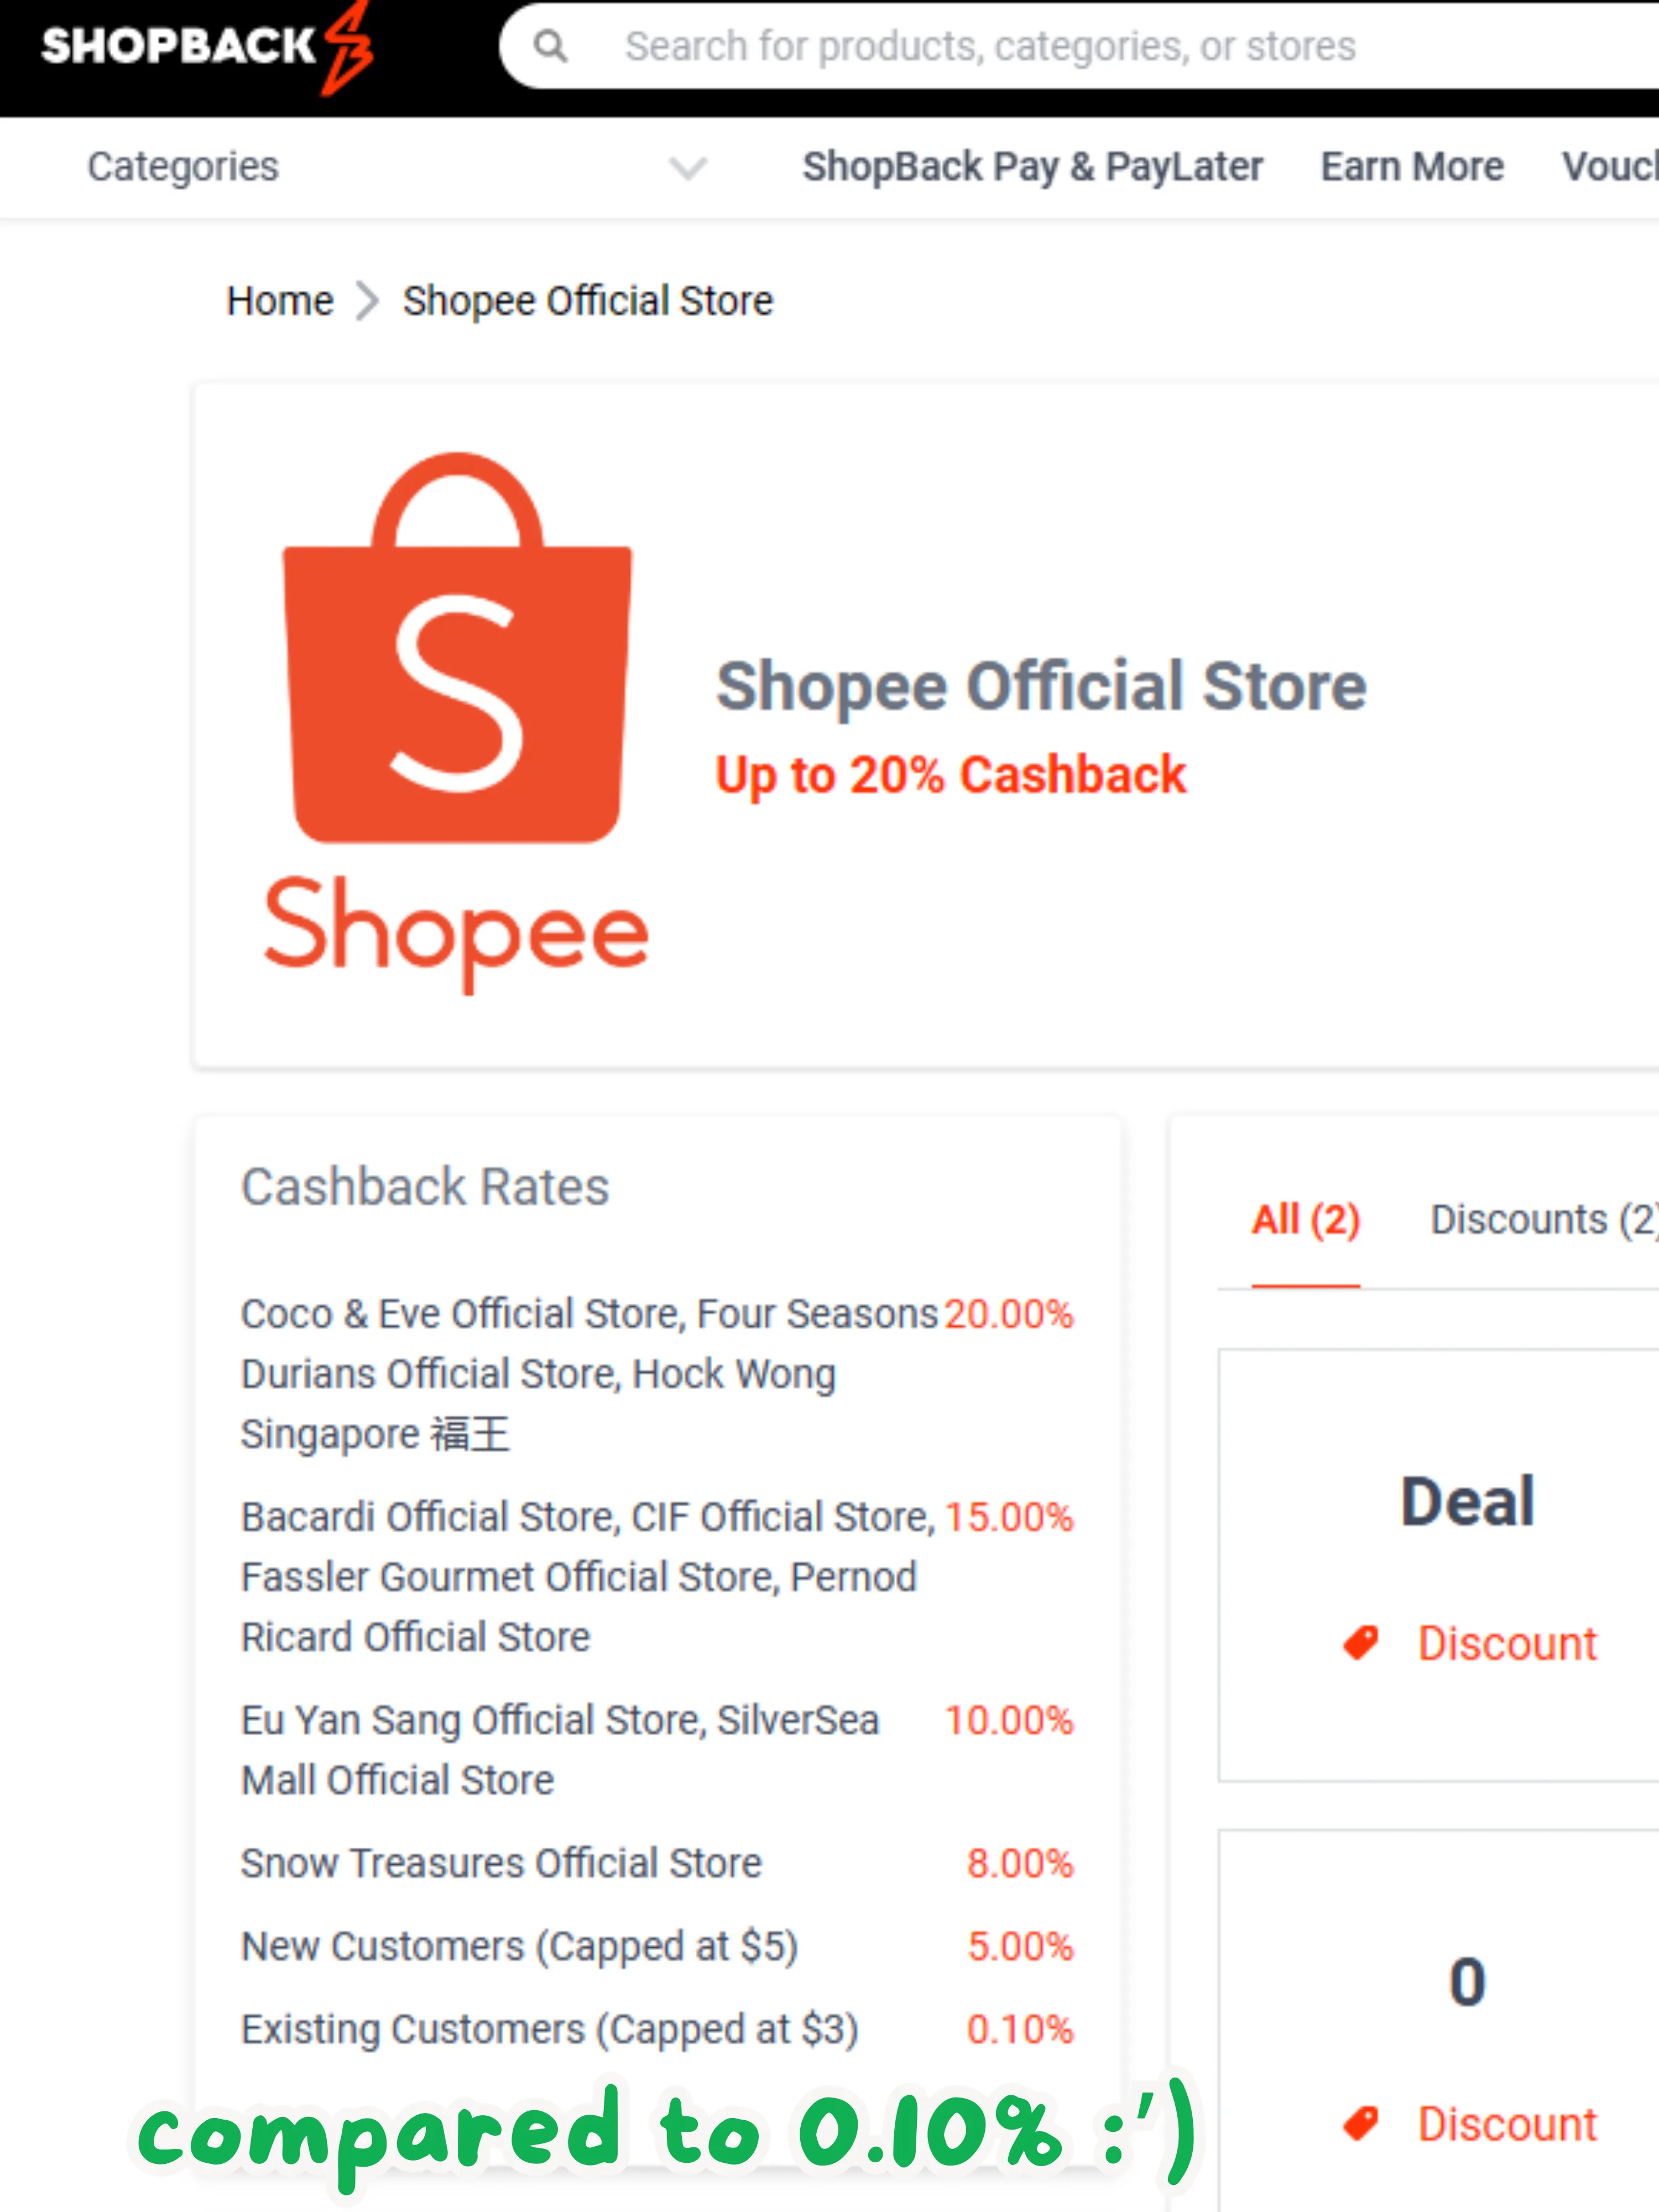Click Shopee Official Store breadcrumb
Image resolution: width=1659 pixels, height=2212 pixels.
[588, 301]
